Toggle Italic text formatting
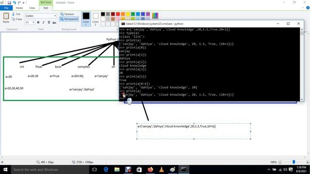 (44, 23)
